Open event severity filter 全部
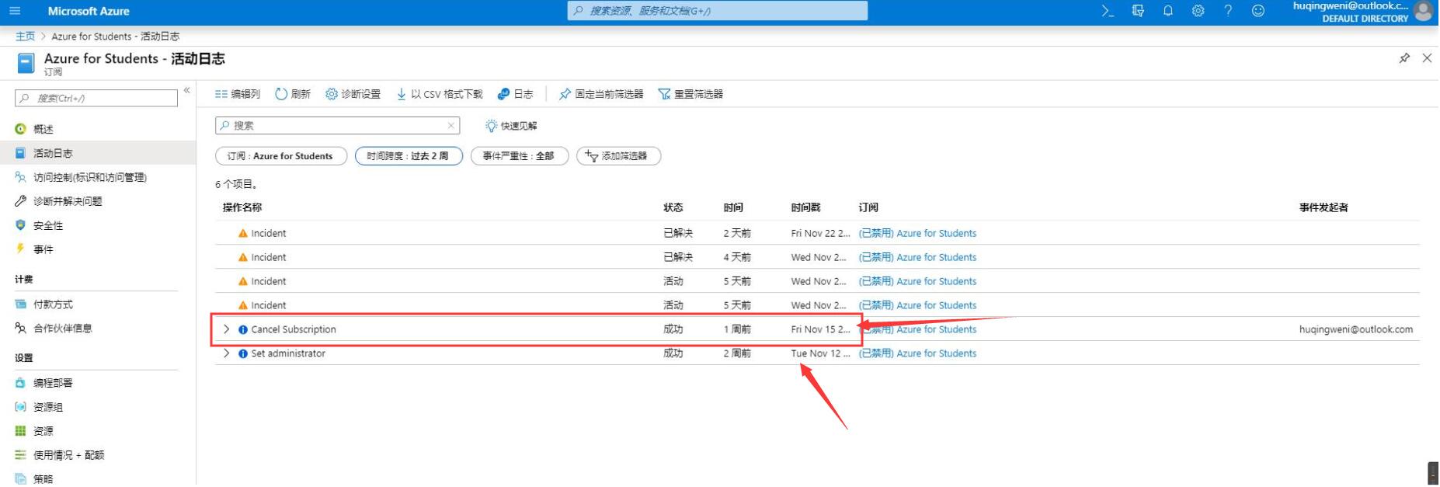 pyautogui.click(x=520, y=156)
